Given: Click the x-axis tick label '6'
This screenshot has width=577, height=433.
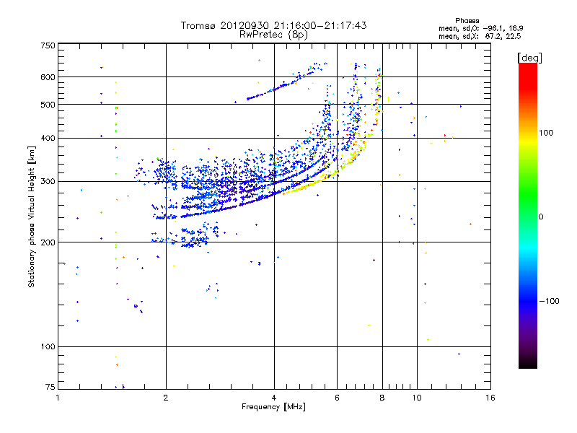Looking at the screenshot, I should 337,398.
